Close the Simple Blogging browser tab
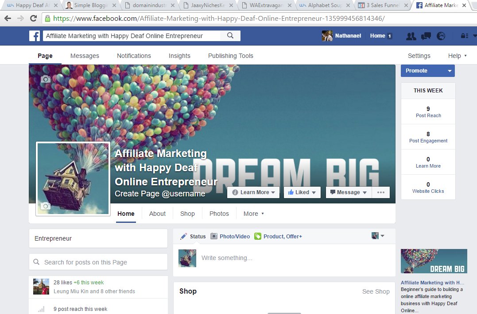Screen dimensions: 477x314 pyautogui.click(x=114, y=5)
